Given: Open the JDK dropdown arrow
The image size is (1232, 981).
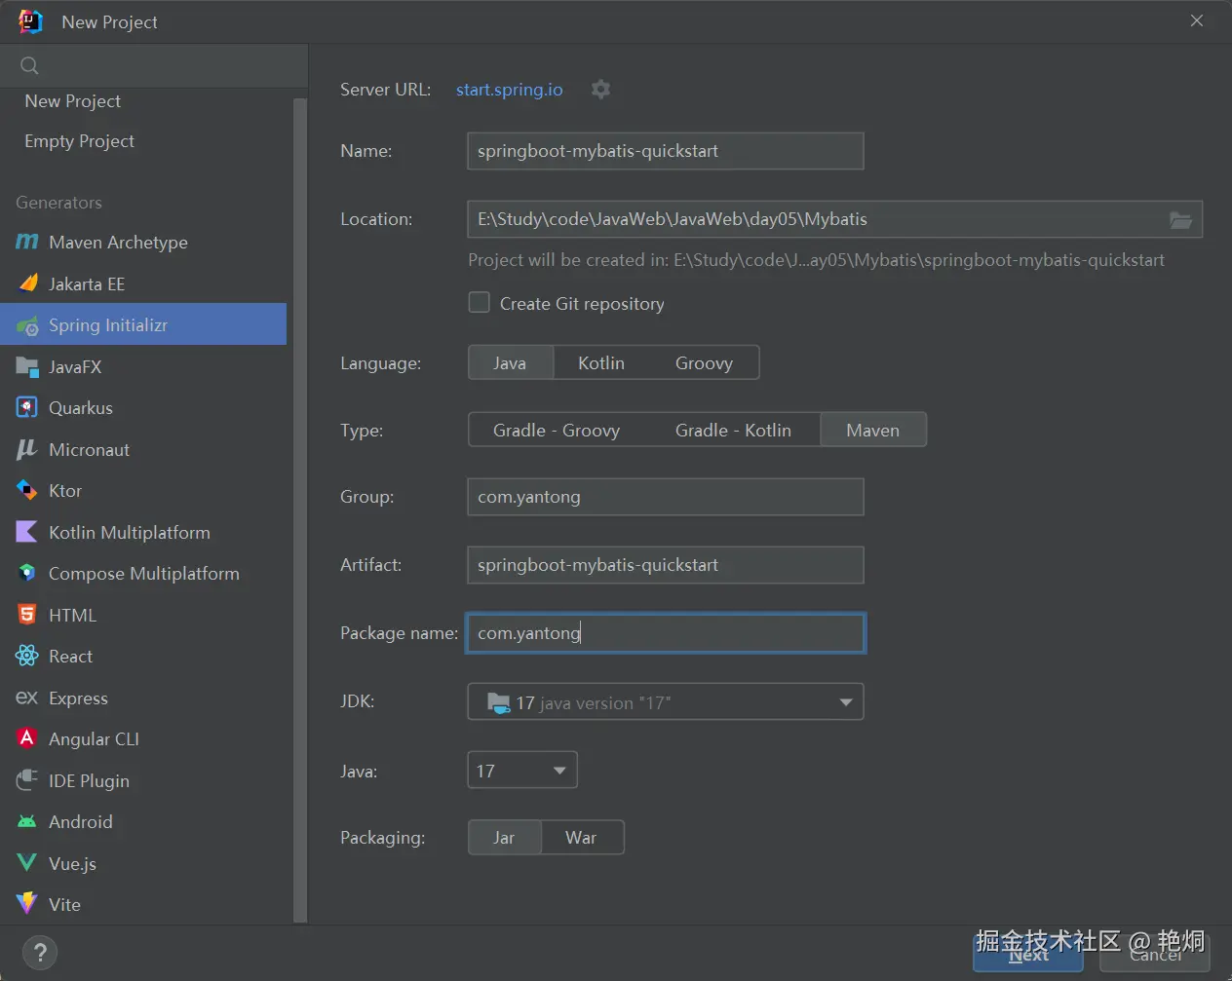Looking at the screenshot, I should [845, 702].
